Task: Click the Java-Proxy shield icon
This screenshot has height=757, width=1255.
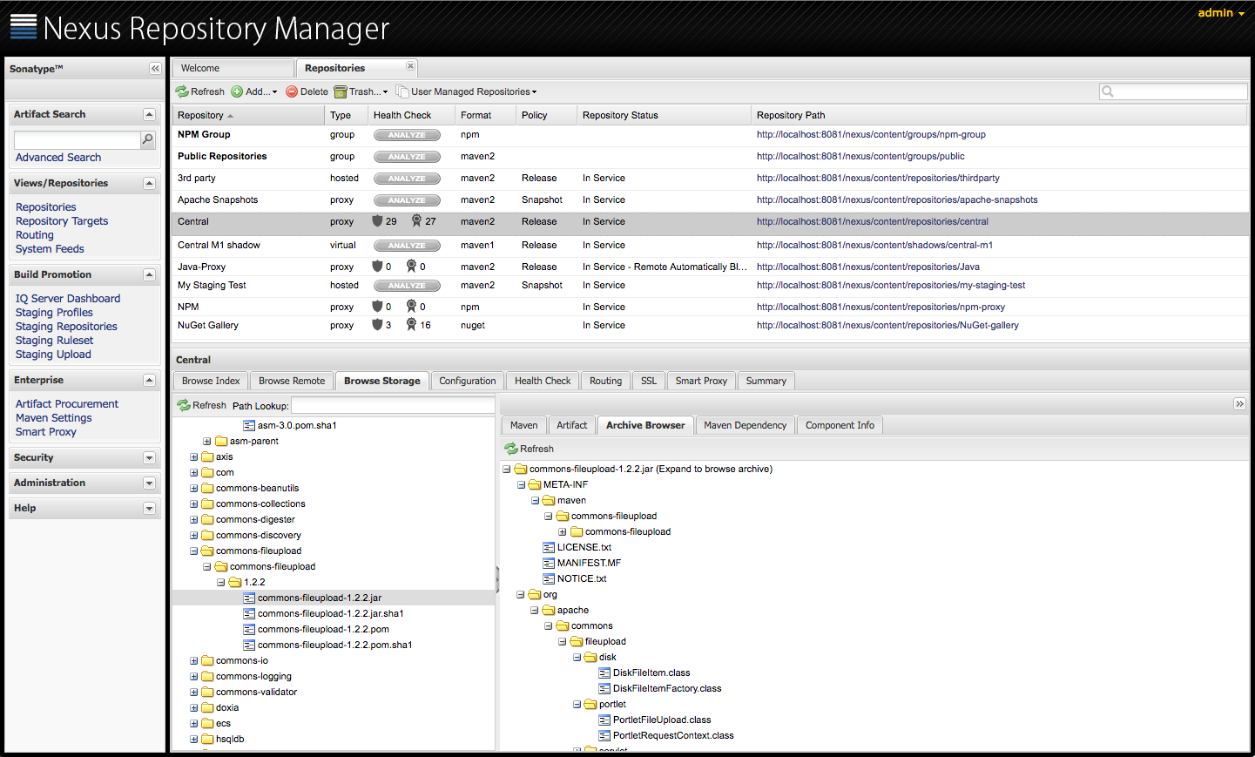Action: (377, 267)
